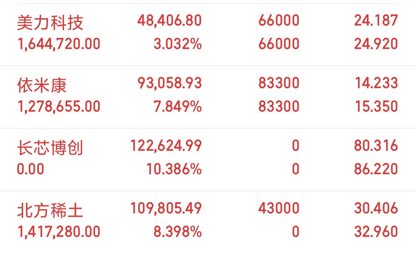The height and width of the screenshot is (254, 416).
Task: Tap the 8.398% profit ratio
Action: tap(178, 232)
